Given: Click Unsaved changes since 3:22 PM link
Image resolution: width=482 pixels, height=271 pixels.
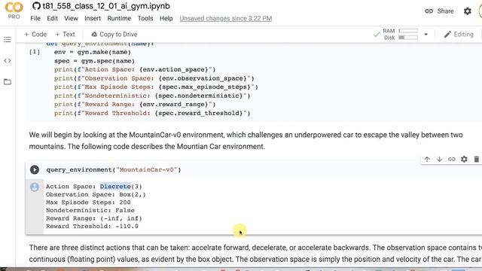Looking at the screenshot, I should tap(226, 18).
